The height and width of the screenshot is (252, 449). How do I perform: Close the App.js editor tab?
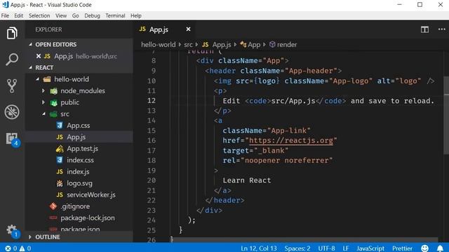188,29
